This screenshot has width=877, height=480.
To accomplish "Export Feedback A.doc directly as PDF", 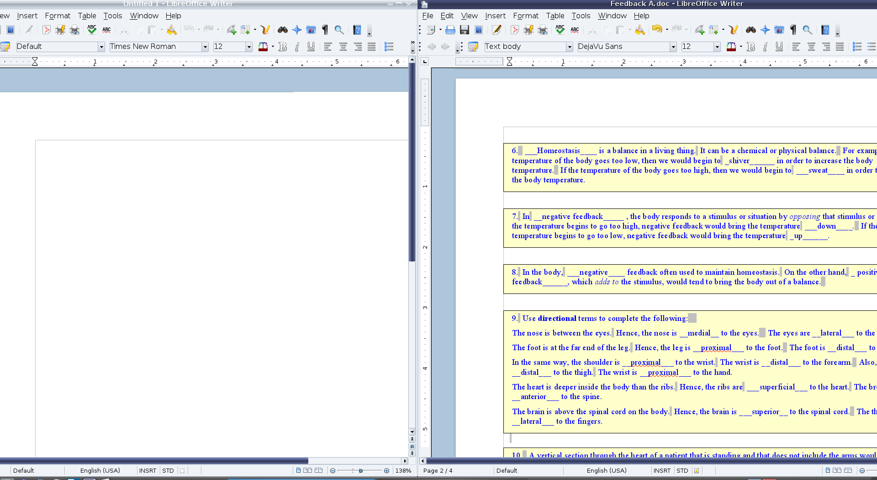I will coord(515,30).
